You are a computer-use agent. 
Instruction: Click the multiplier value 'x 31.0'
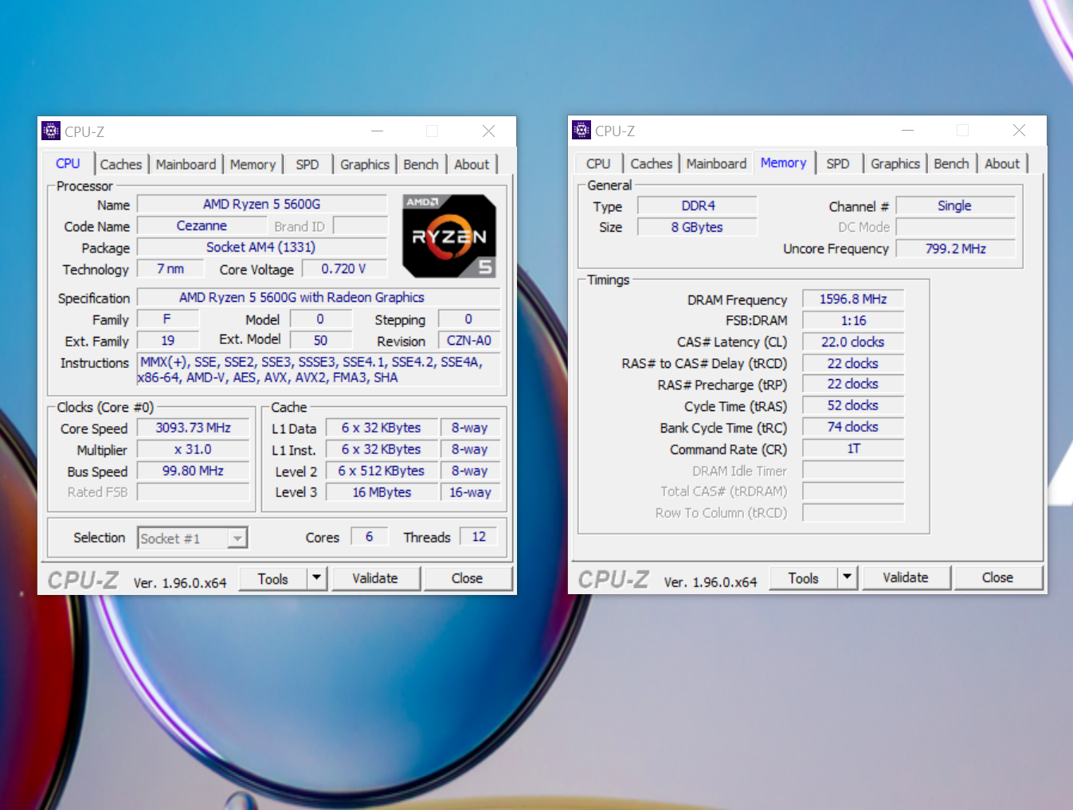tap(194, 450)
